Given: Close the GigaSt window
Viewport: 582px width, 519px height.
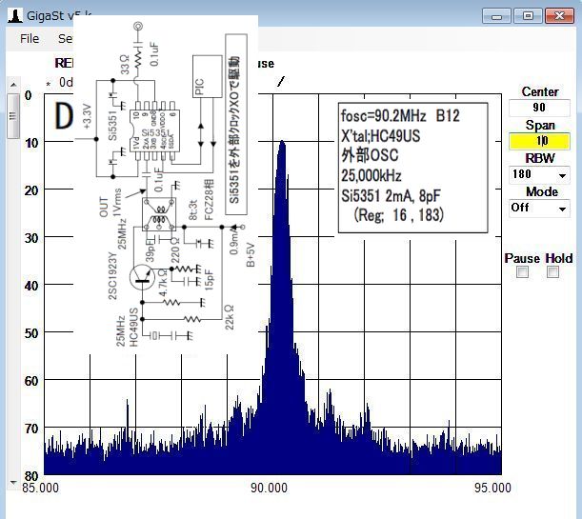Looking at the screenshot, I should pyautogui.click(x=559, y=16).
